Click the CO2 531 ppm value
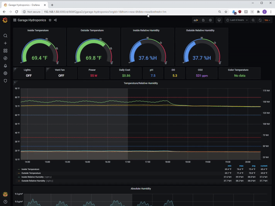The height and width of the screenshot is (206, 275). click(x=202, y=76)
